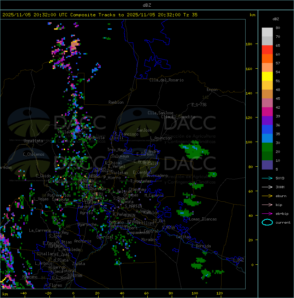This screenshot has width=294, height=298.
Task: Pick the dark orange swatch below 60
Action: click(267, 59)
